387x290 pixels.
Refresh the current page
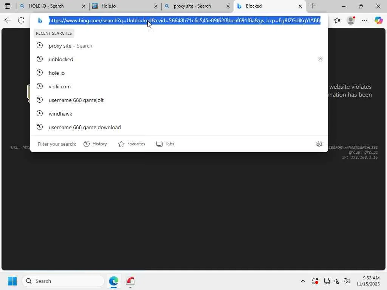tap(21, 20)
